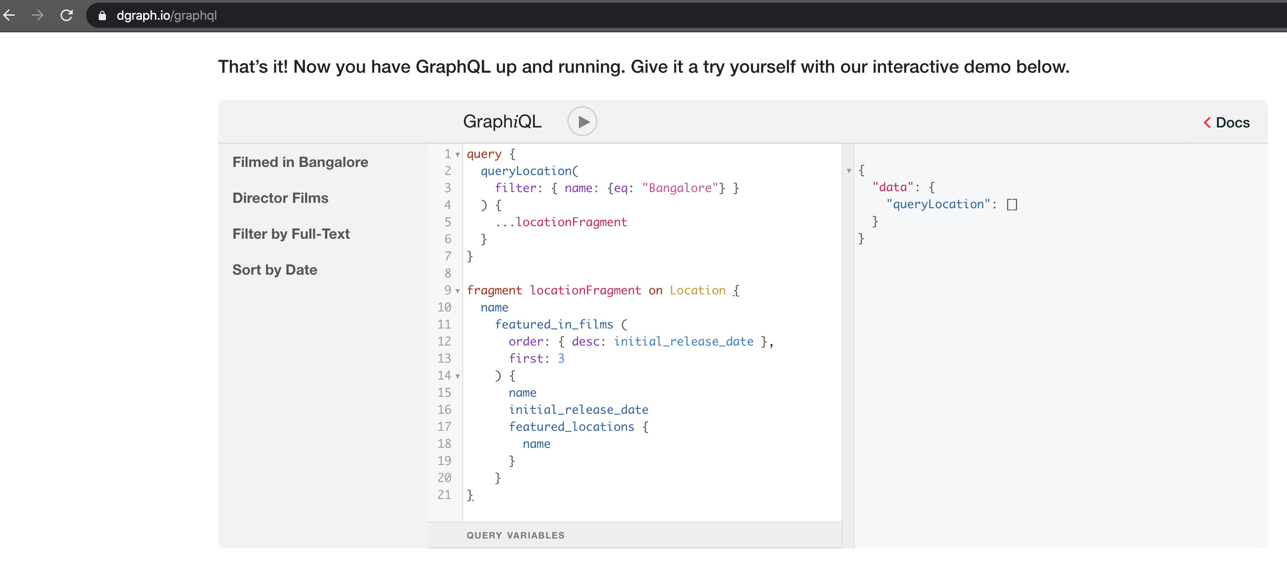1287x587 pixels.
Task: Fold the block at line 14 arrow
Action: point(457,376)
